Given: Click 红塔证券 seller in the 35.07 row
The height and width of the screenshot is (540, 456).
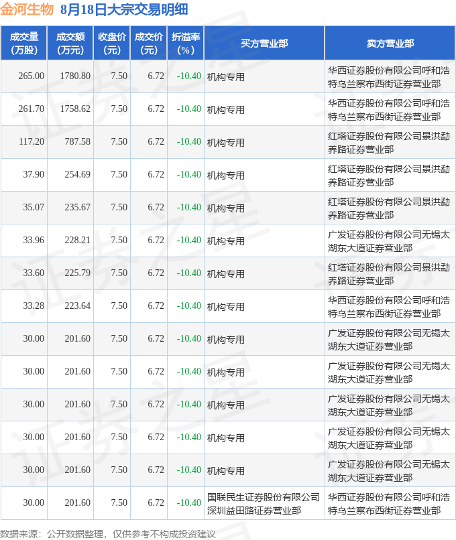Looking at the screenshot, I should 389,208.
